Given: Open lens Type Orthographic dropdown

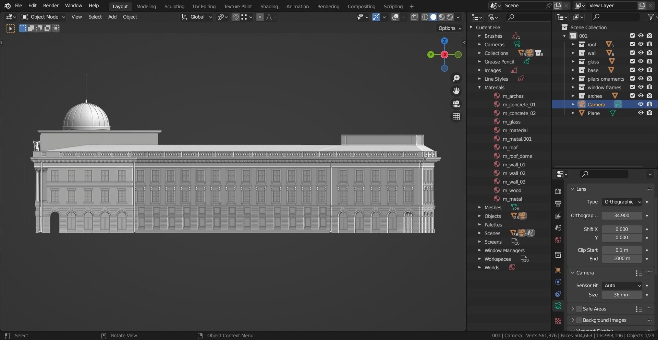Looking at the screenshot, I should (x=622, y=202).
